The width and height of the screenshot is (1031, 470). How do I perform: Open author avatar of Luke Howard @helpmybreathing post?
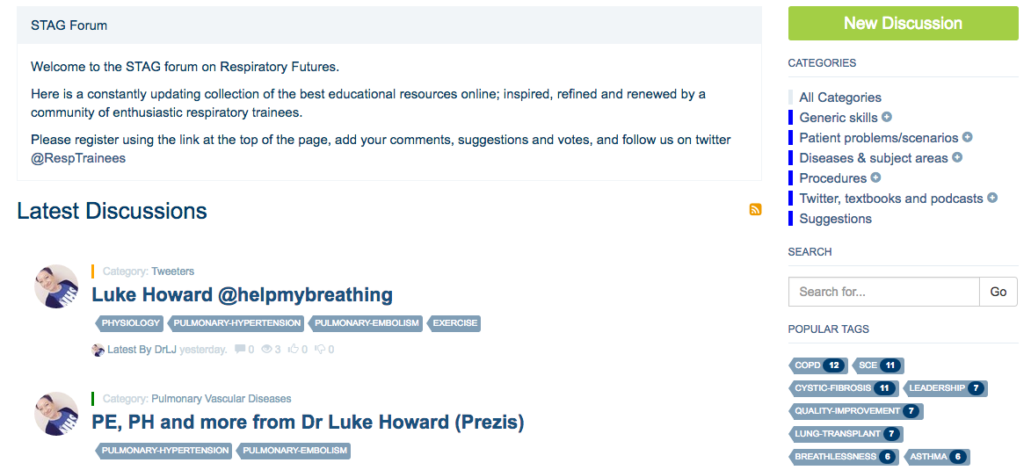(x=56, y=286)
